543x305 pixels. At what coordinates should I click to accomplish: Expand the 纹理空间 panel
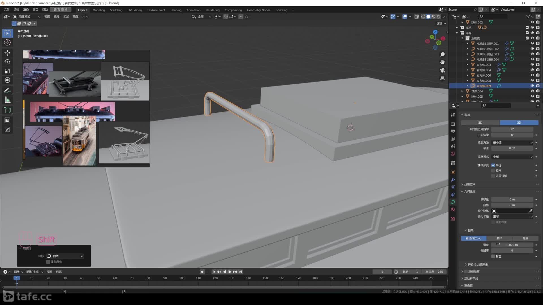tap(470, 184)
